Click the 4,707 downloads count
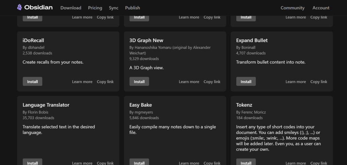Image resolution: width=347 pixels, height=165 pixels. 251,53
